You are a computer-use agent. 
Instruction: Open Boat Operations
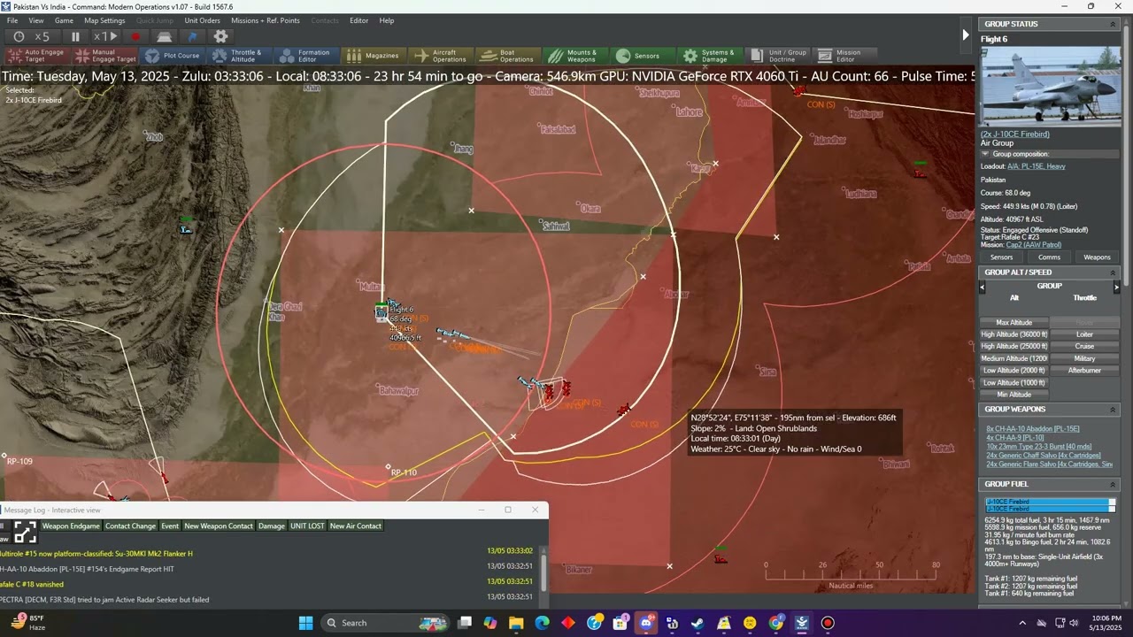pos(508,56)
